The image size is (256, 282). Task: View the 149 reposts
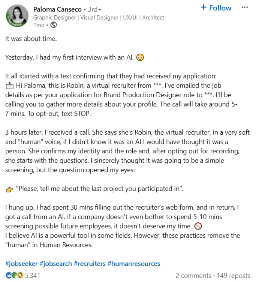click(x=234, y=276)
